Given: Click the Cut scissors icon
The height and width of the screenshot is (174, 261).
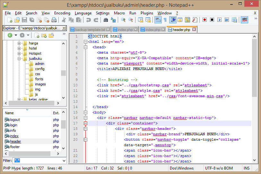Looking at the screenshot, I should click(x=64, y=20).
